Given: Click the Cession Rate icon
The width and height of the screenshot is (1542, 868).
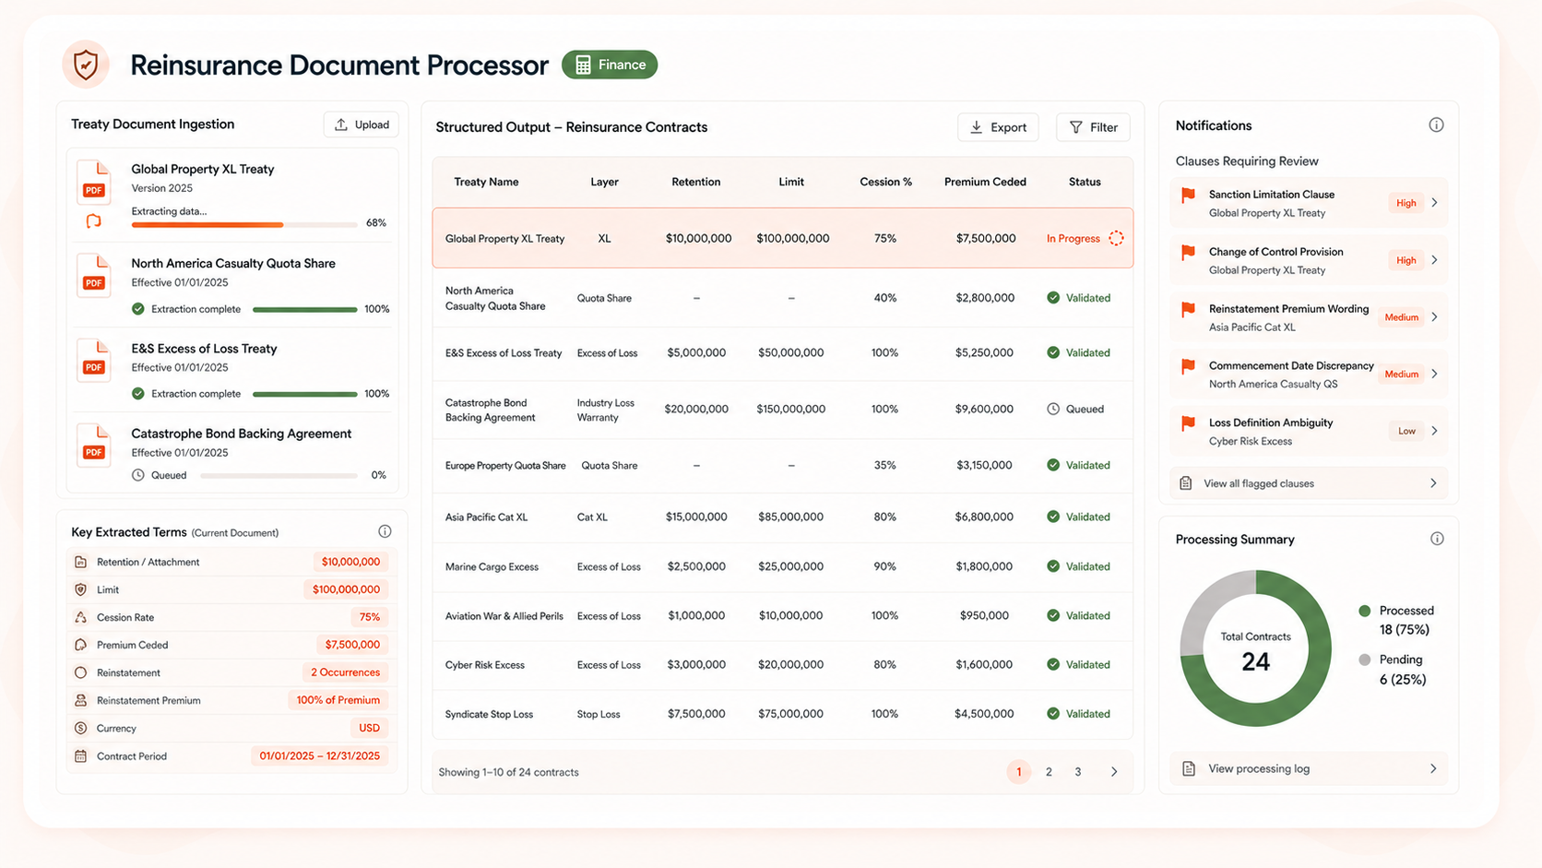Looking at the screenshot, I should click(81, 617).
